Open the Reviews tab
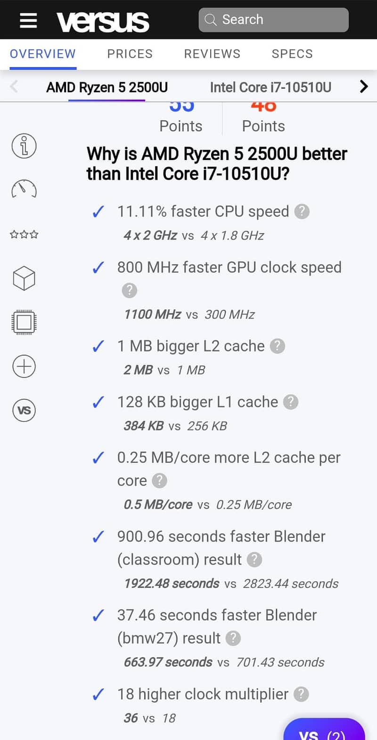The height and width of the screenshot is (740, 377). click(x=212, y=54)
